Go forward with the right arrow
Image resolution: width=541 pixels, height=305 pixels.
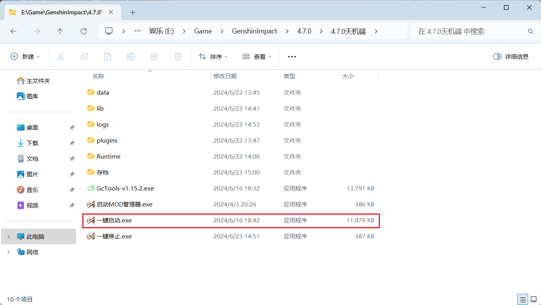tap(37, 31)
